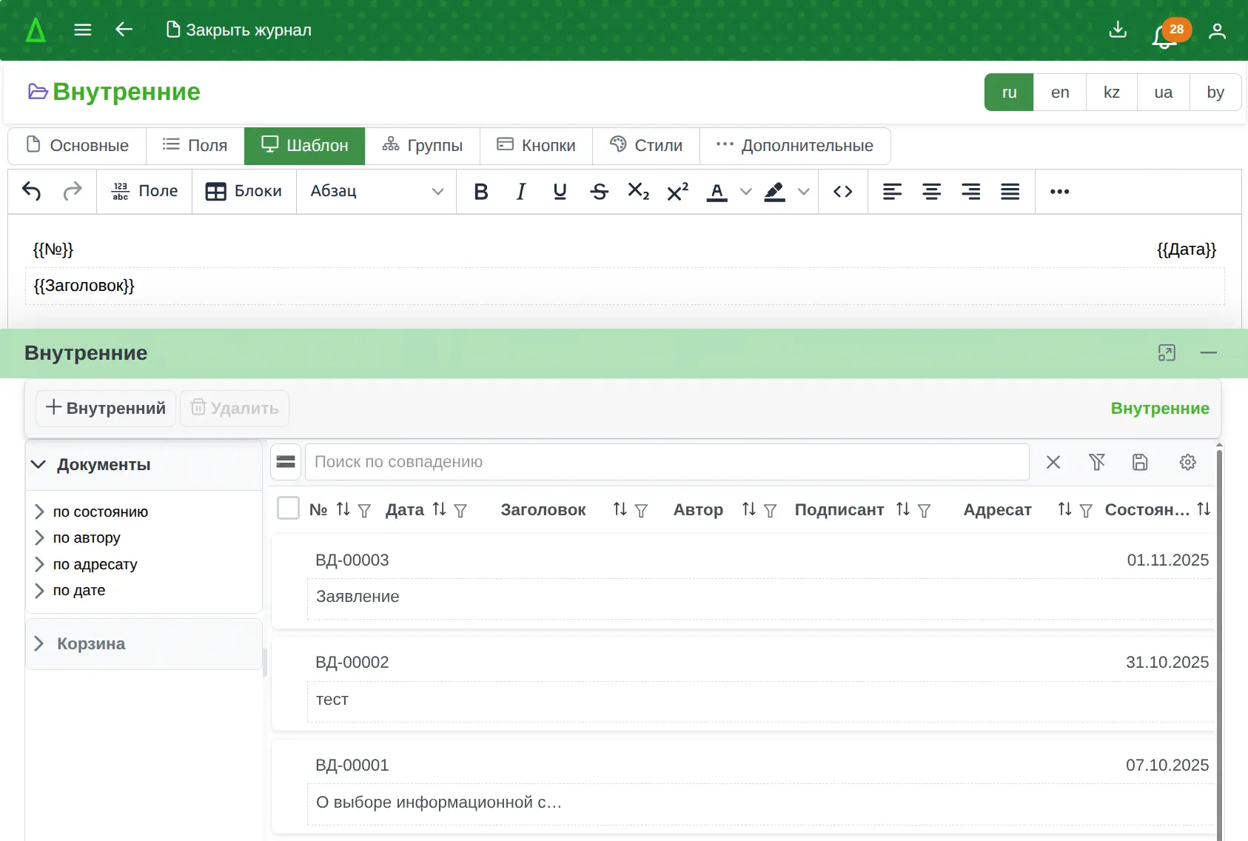Click the + Внутренний button
1248x841 pixels.
106,409
